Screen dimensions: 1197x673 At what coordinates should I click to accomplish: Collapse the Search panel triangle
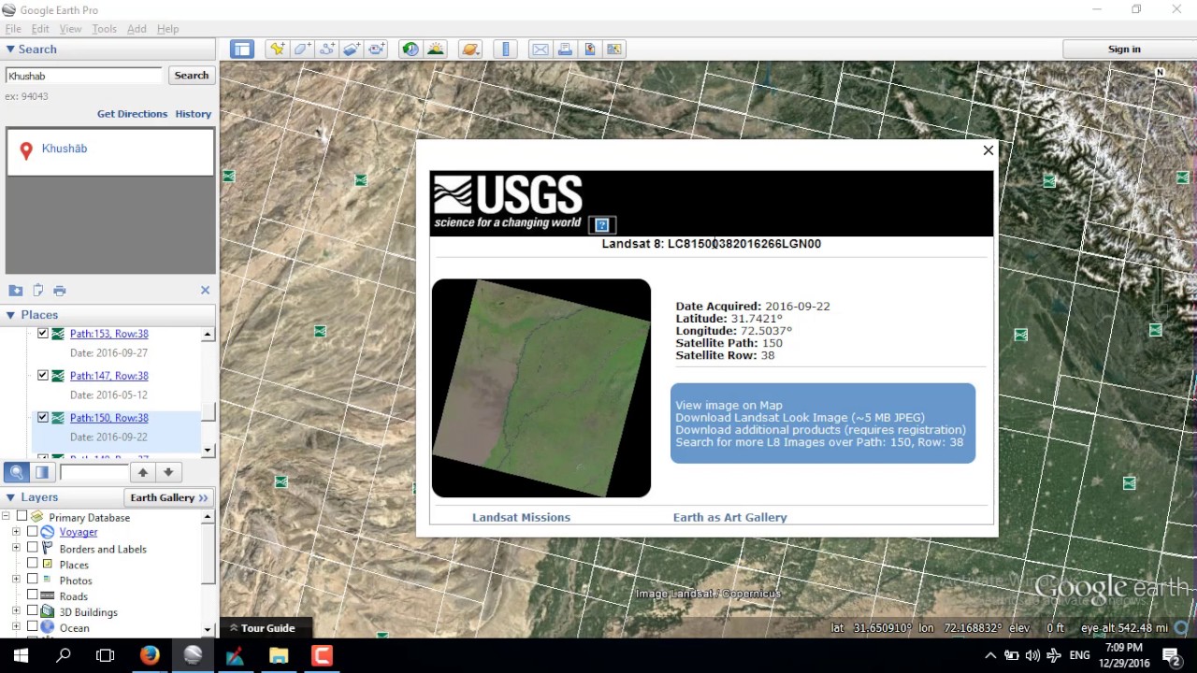pyautogui.click(x=10, y=50)
